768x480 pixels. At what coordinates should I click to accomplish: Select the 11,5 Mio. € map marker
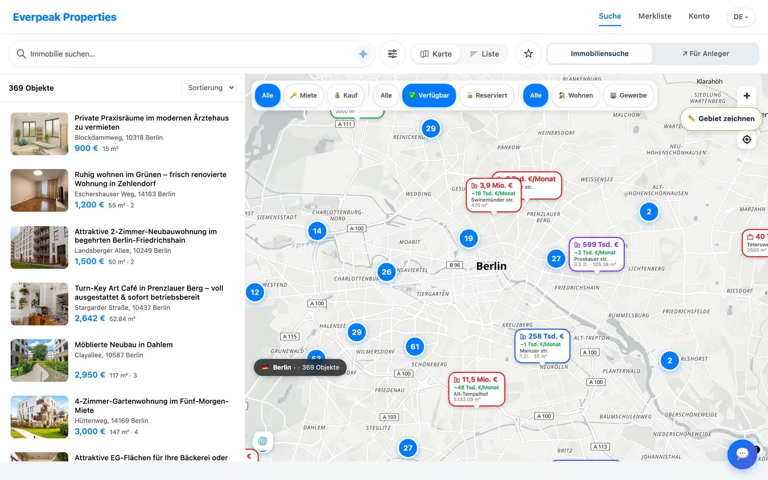pos(477,389)
